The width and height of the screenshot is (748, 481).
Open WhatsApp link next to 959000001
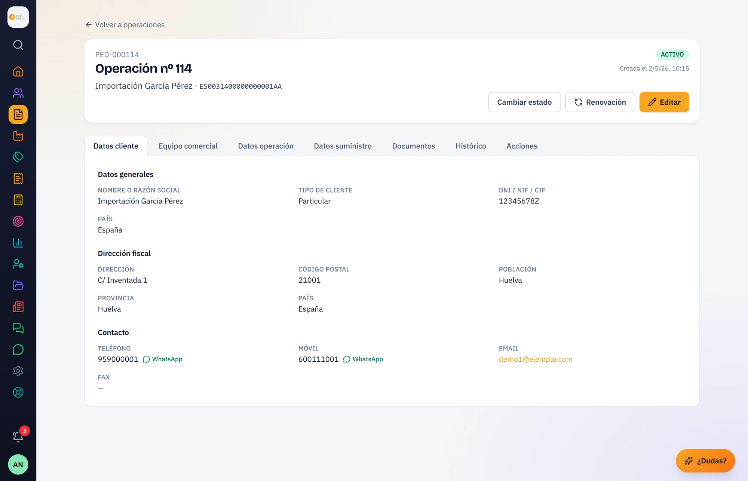point(163,359)
